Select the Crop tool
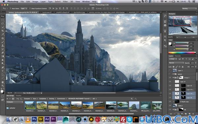198x124 pixels. 3,31
